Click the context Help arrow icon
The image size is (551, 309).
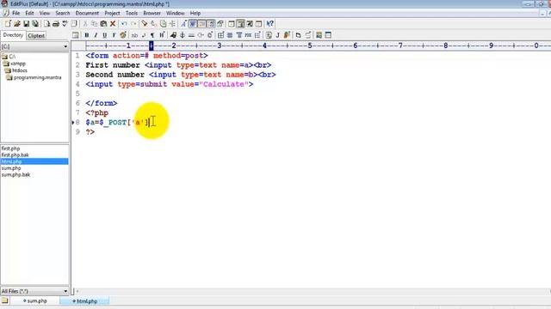pos(269,24)
